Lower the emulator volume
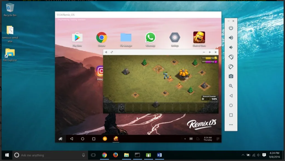This screenshot has width=285, height=161. [x=231, y=47]
